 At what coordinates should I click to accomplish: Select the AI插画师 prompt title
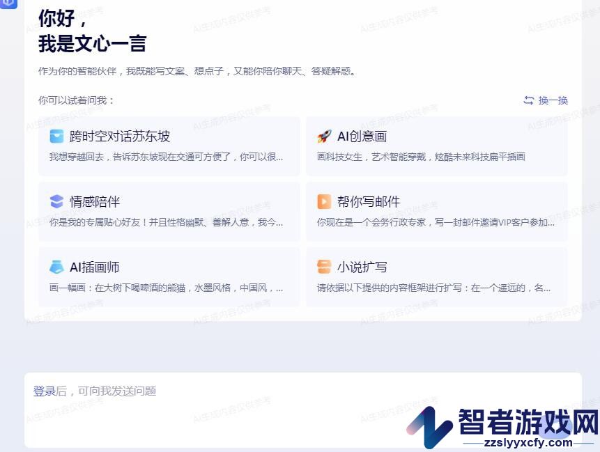tap(95, 267)
